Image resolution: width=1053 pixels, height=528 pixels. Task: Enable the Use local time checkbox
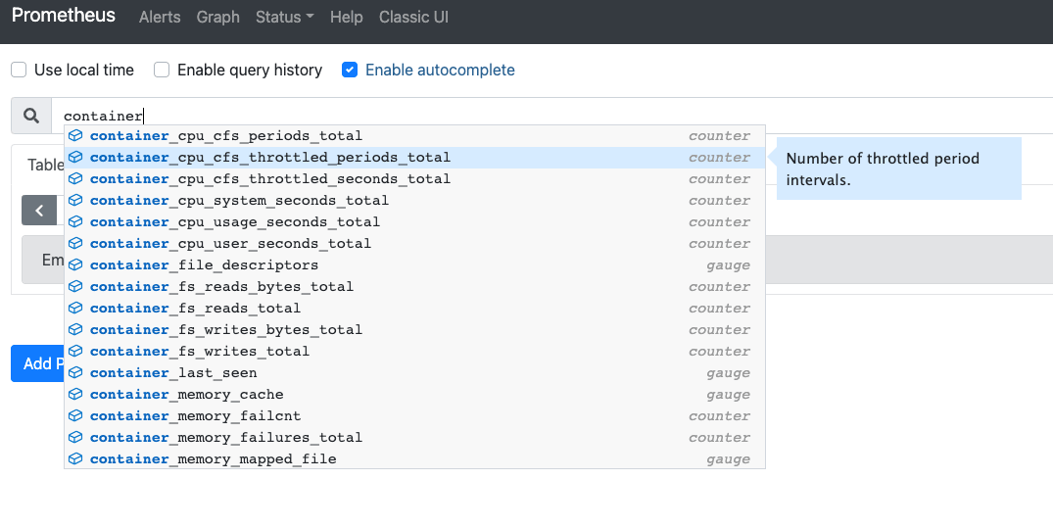[19, 70]
